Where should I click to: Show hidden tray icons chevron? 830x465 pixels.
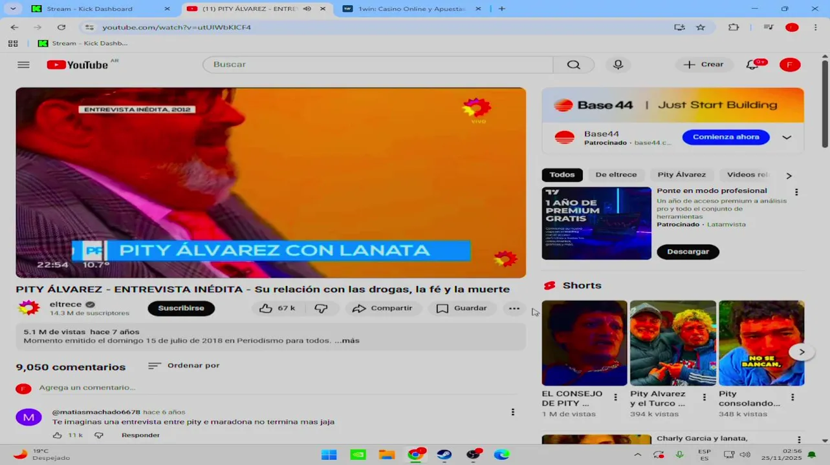pos(637,455)
